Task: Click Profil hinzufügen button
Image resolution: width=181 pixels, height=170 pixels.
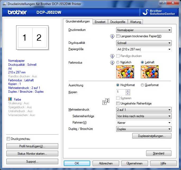Action: (x=32, y=146)
